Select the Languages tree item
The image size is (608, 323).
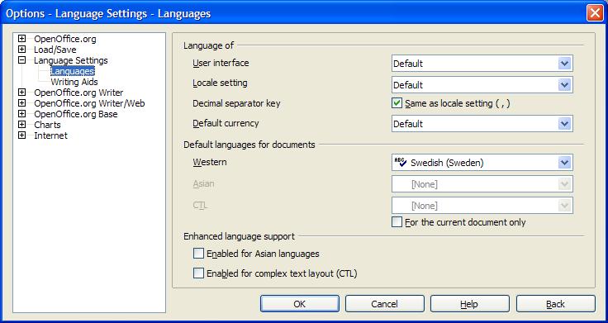click(73, 71)
